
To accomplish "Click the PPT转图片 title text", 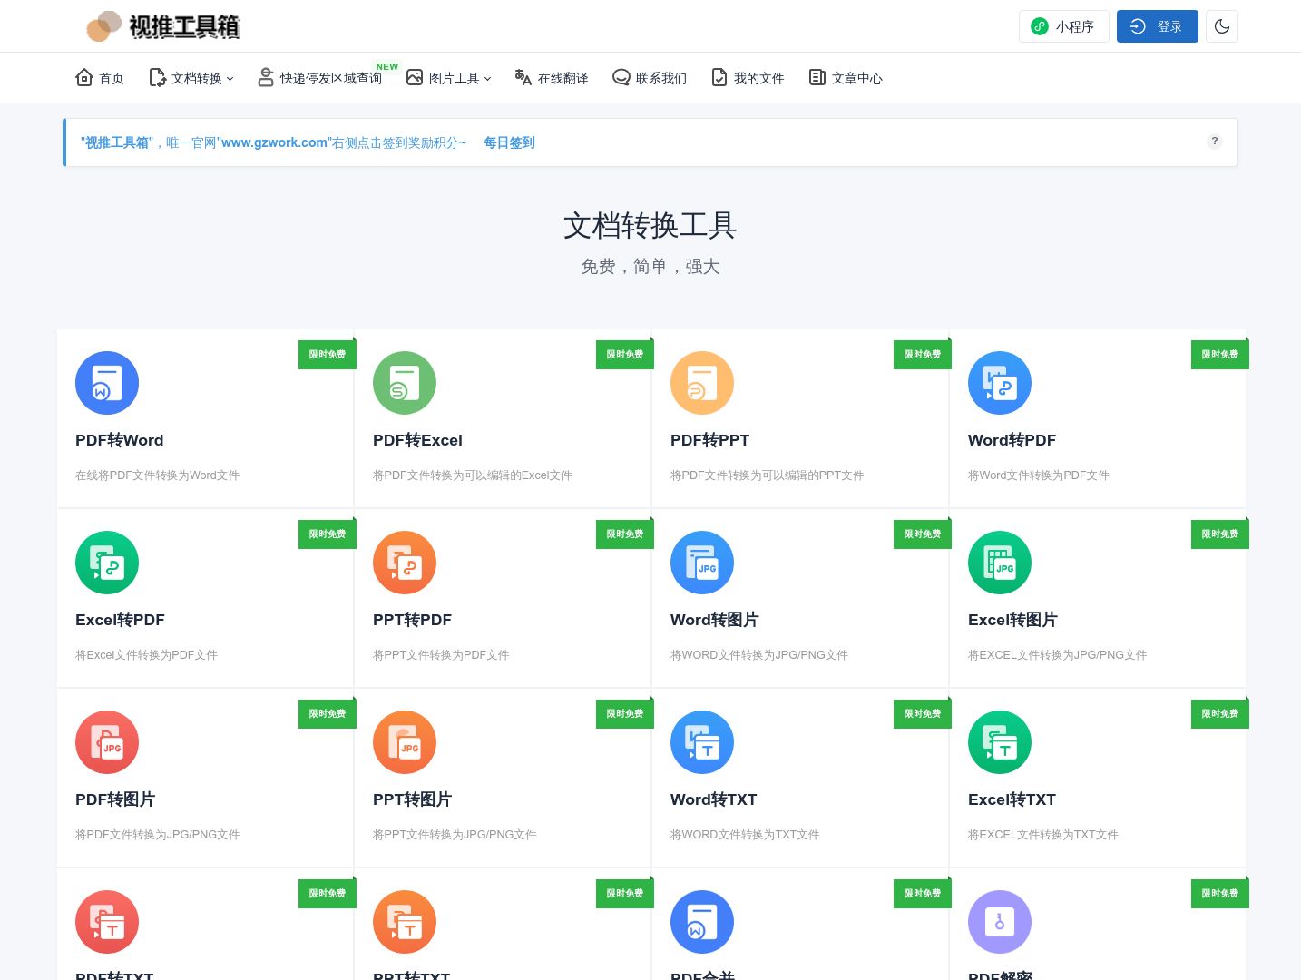I will pos(412,799).
